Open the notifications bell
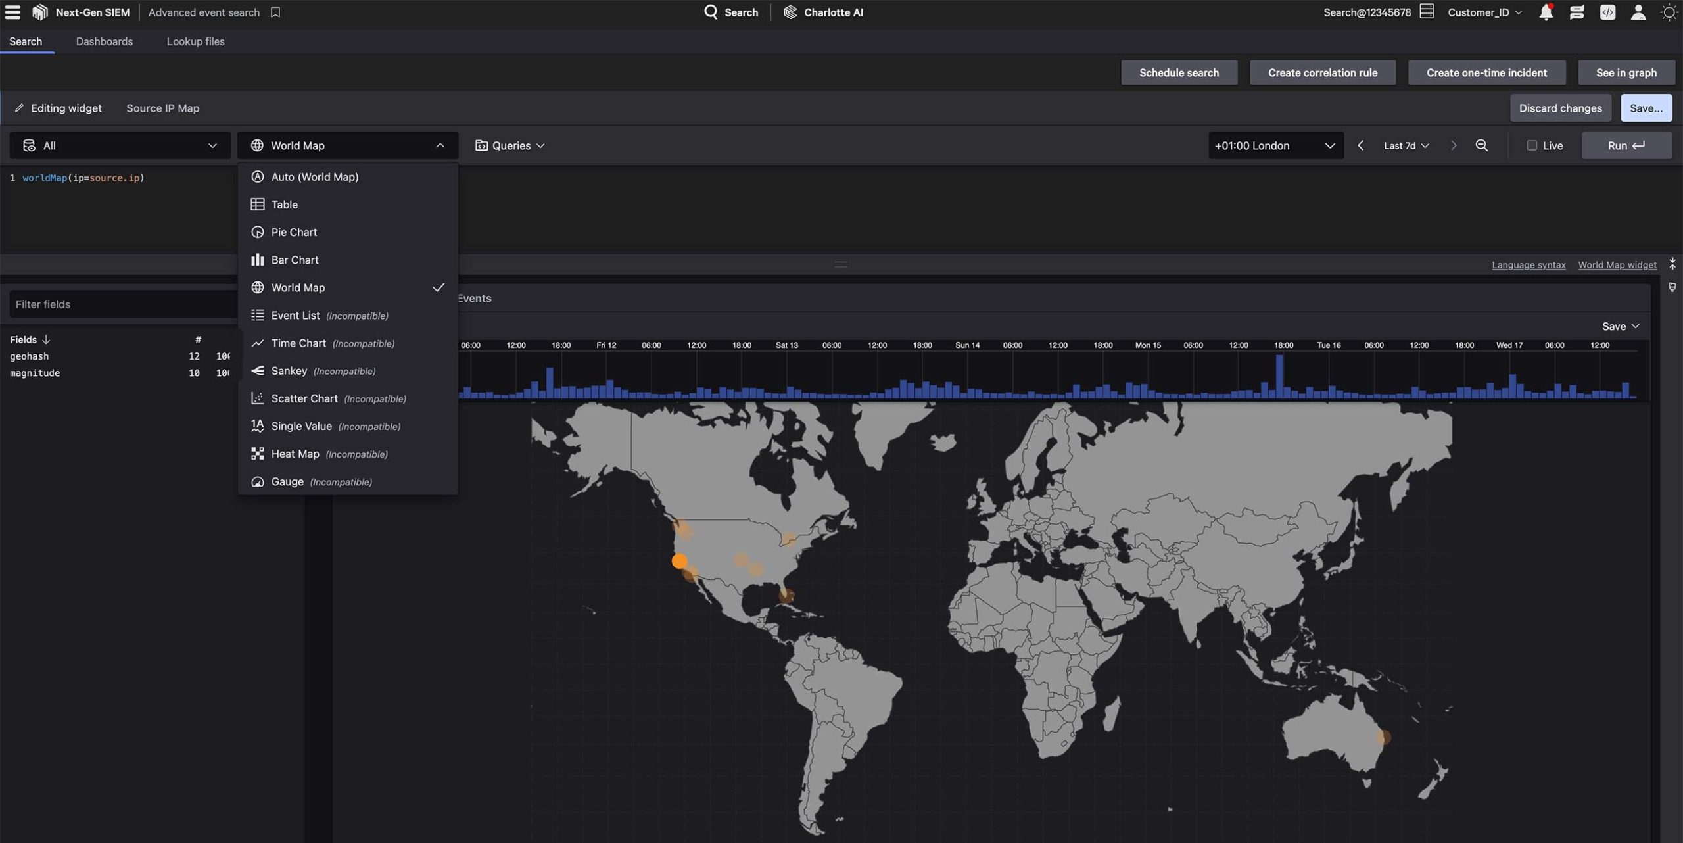The width and height of the screenshot is (1683, 843). (1546, 12)
